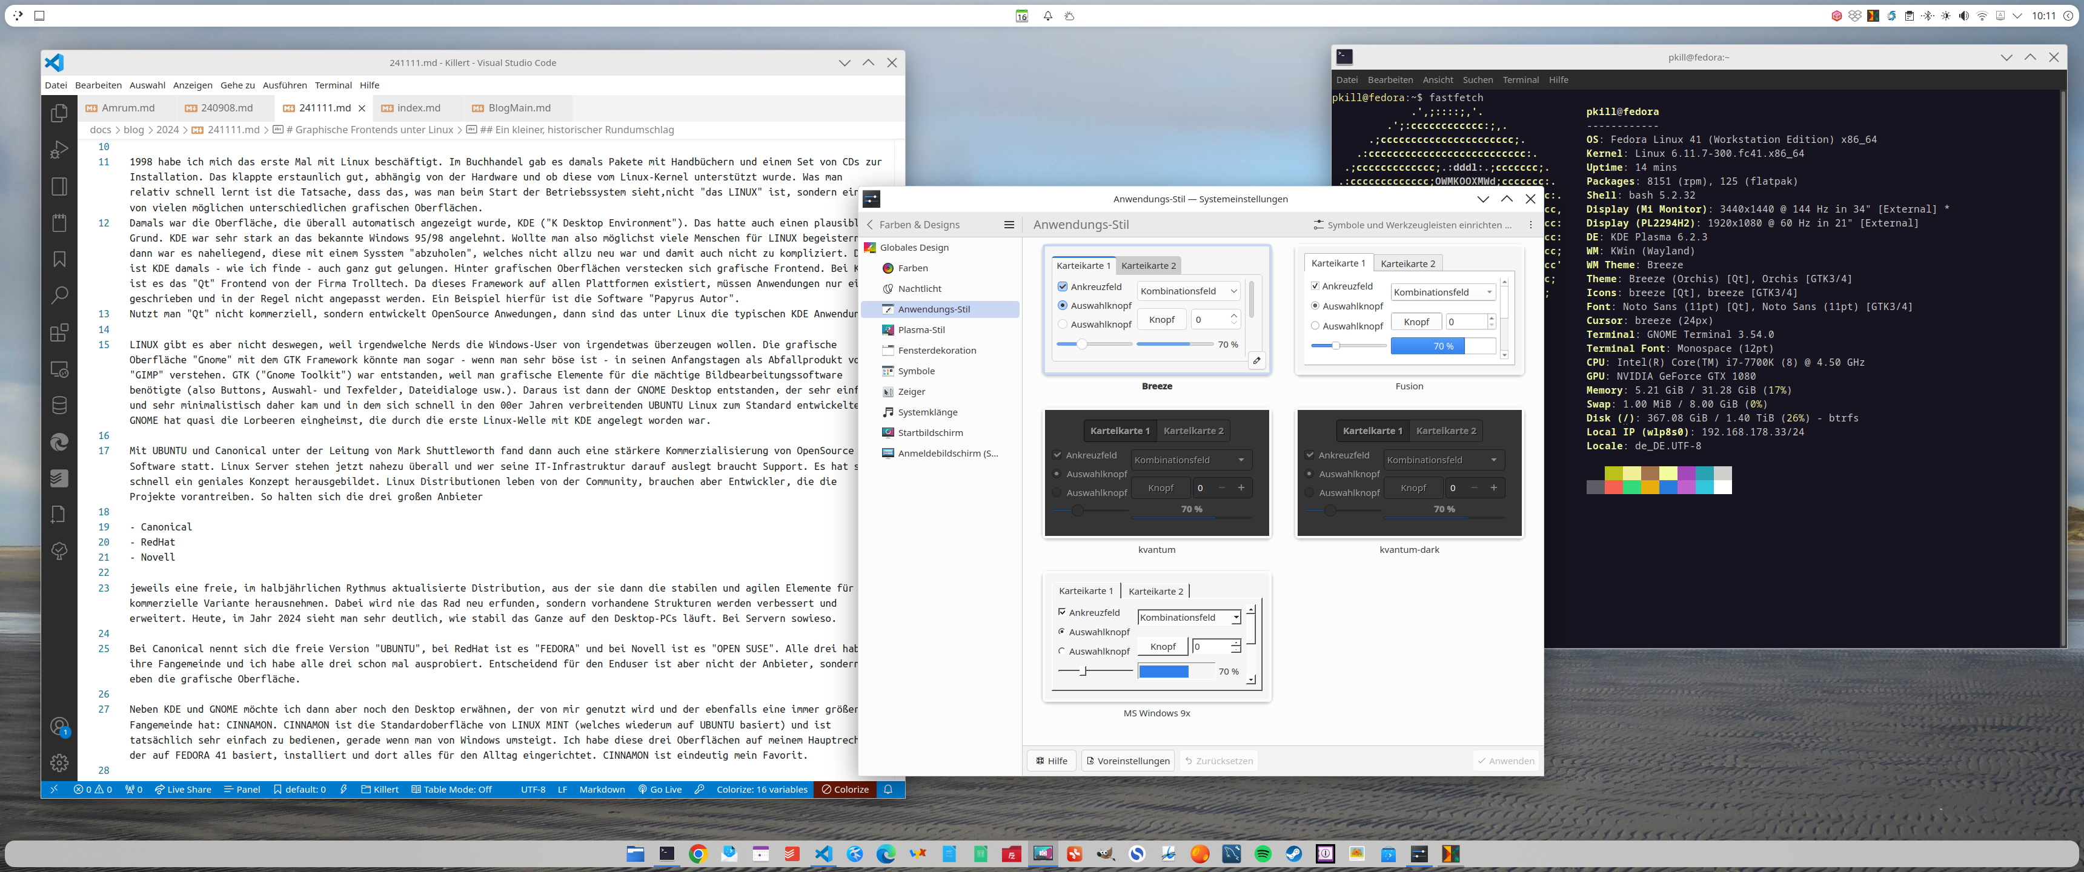Screen dimensions: 2084x872
Task: Click the Breeze style edit pencil icon
Action: (x=1256, y=361)
